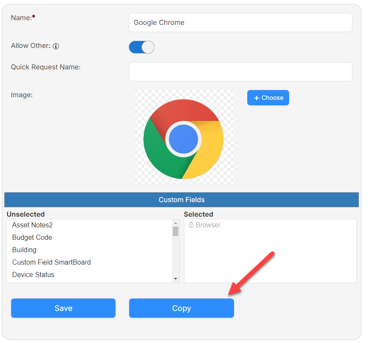Click the Name input field
The width and height of the screenshot is (376, 343).
pyautogui.click(x=240, y=23)
